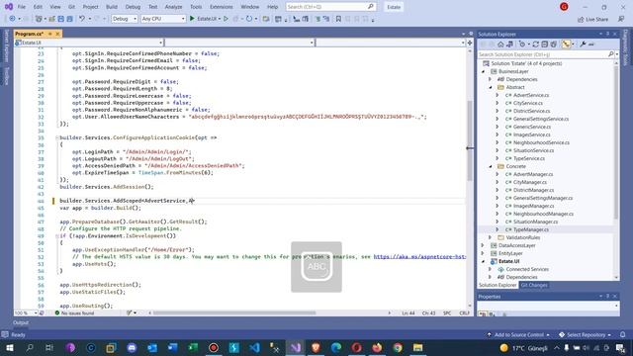Click the pending changes filter clock icon

tap(522, 44)
